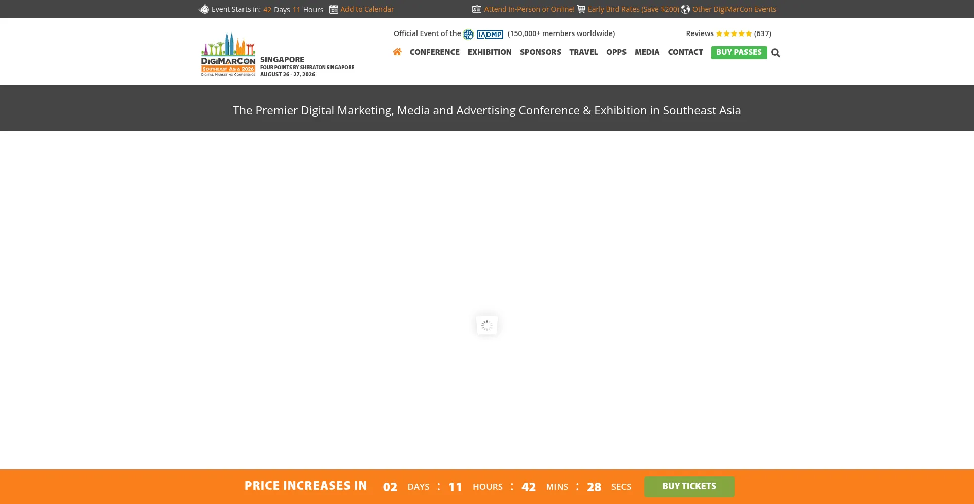
Task: Open the OPPS menu
Action: pos(616,52)
